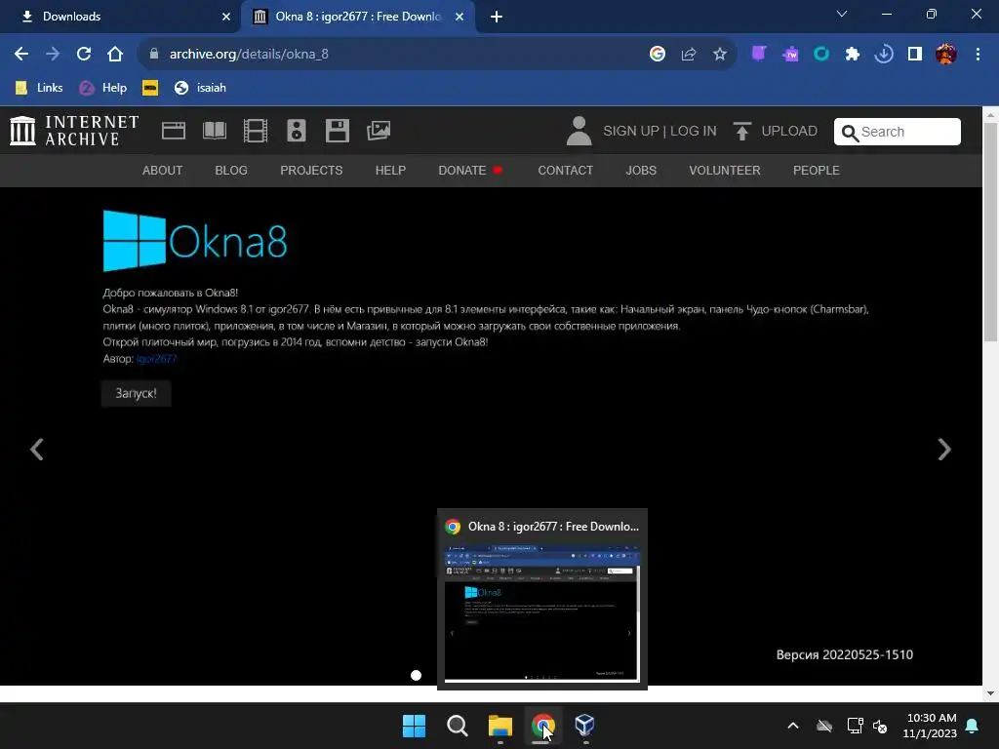The width and height of the screenshot is (999, 749).
Task: Open the Chrome three-dot menu
Action: [x=978, y=55]
